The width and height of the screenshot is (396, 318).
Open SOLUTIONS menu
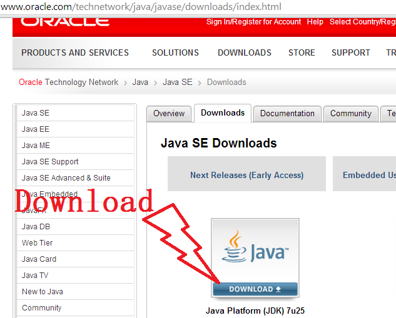[175, 52]
